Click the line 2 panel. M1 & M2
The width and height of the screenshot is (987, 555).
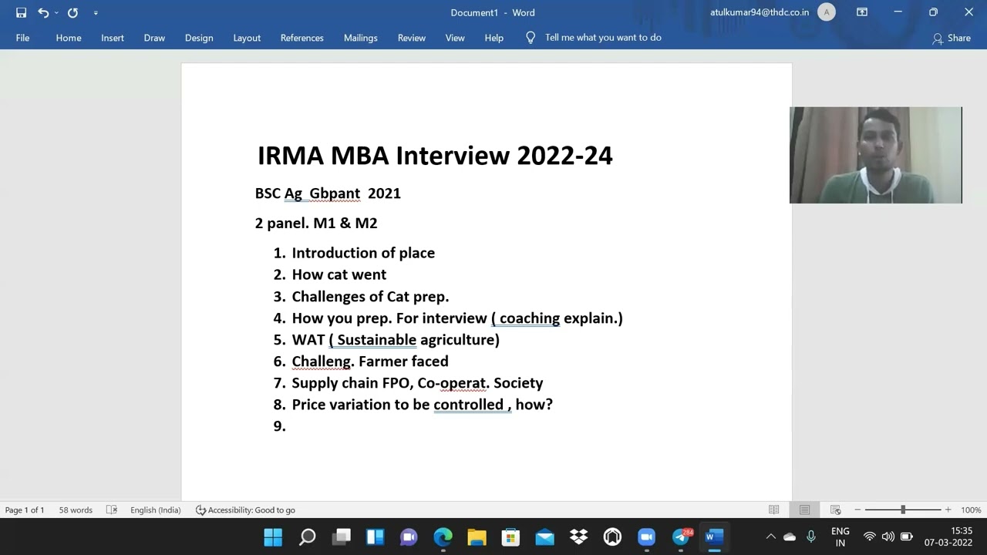click(x=316, y=223)
